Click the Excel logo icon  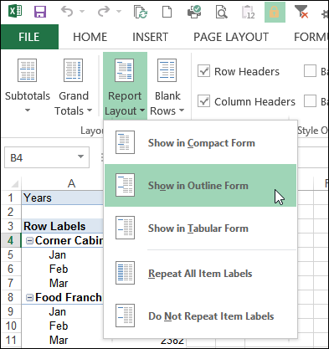[15, 12]
